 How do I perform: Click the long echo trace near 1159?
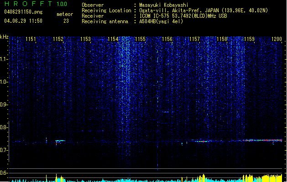(262, 140)
